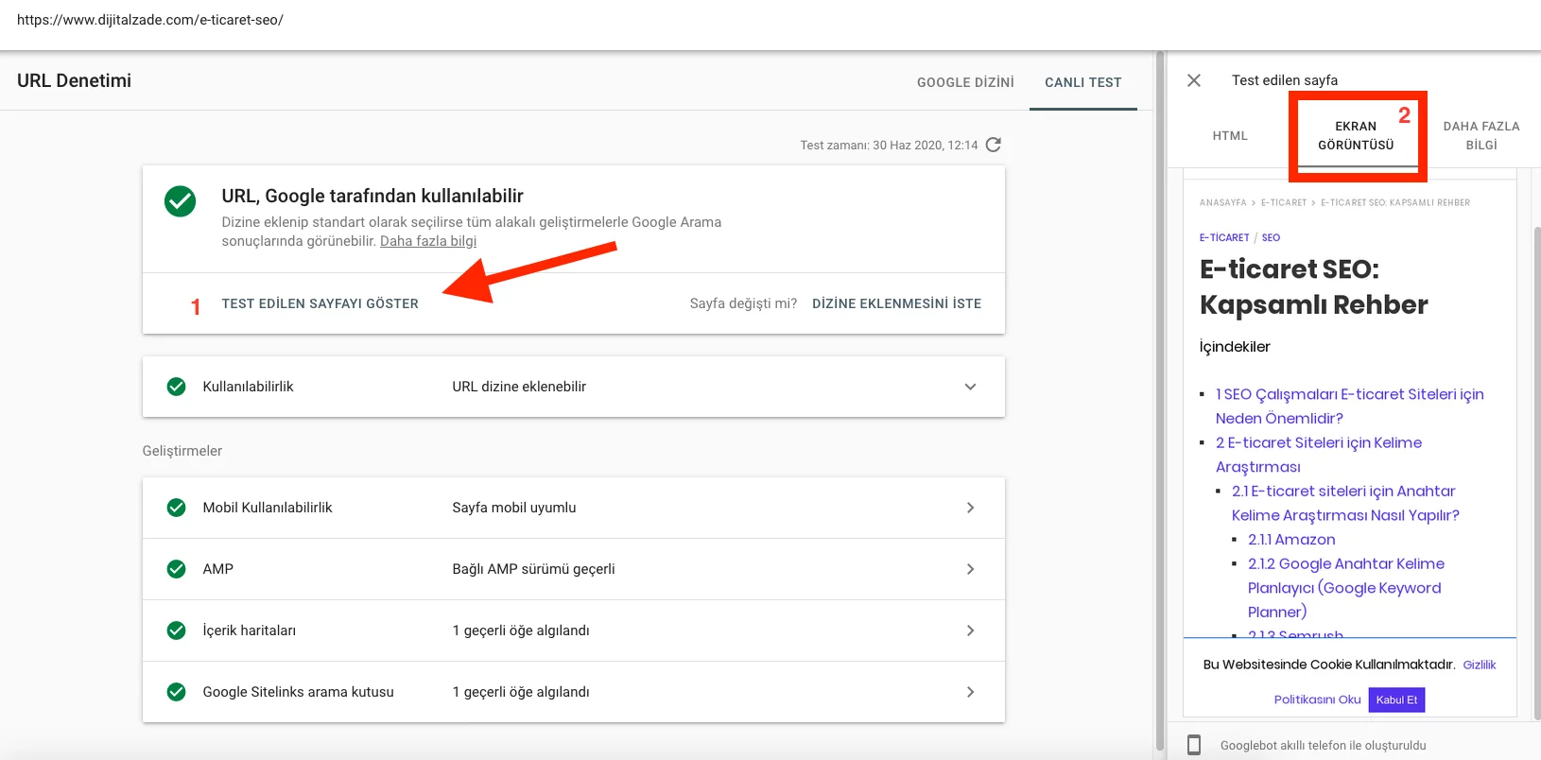Open the DAHA FAZLA BİLGİ tab

[1481, 135]
